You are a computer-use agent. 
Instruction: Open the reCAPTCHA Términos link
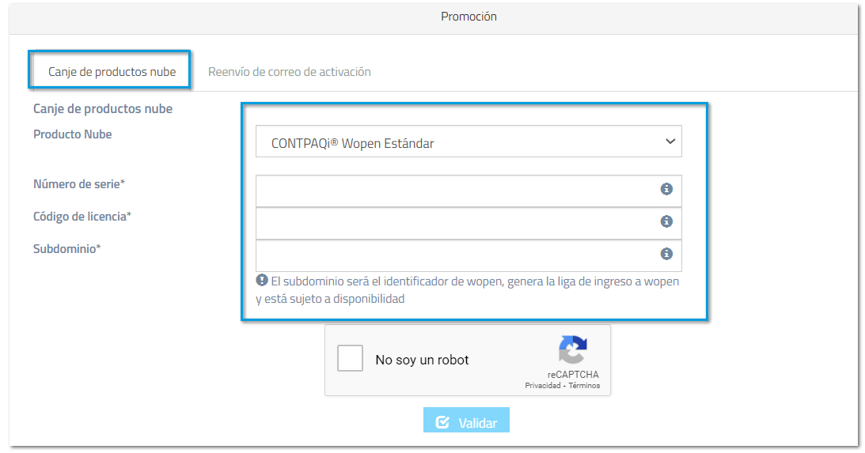[x=584, y=386]
